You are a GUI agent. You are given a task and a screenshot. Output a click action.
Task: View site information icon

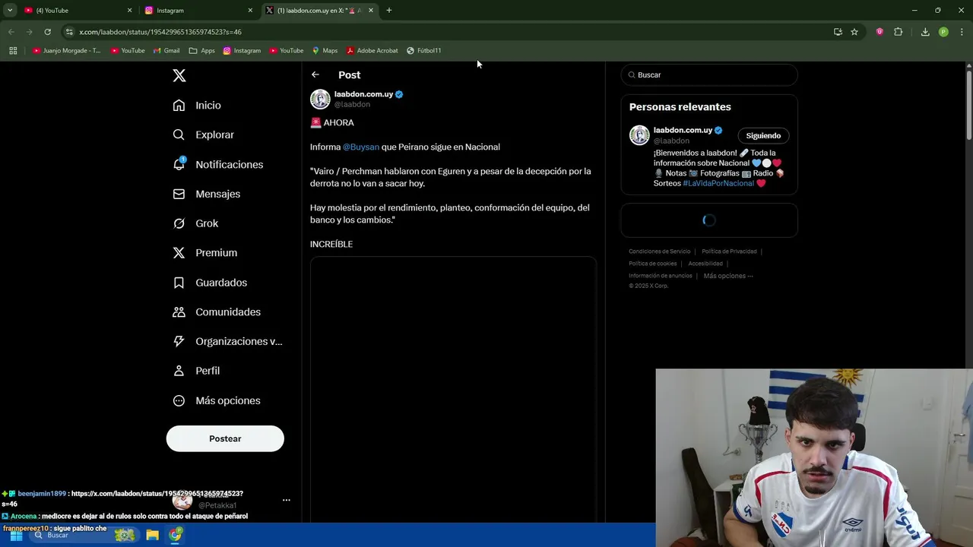(x=69, y=32)
